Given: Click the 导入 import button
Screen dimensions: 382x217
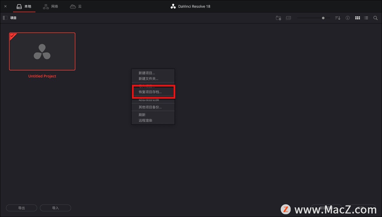Looking at the screenshot, I should tap(55, 208).
